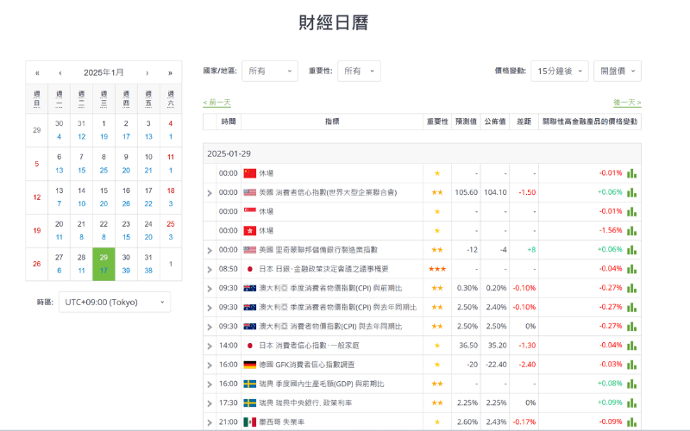Click the 前一天 link
This screenshot has width=690, height=431.
[x=216, y=103]
